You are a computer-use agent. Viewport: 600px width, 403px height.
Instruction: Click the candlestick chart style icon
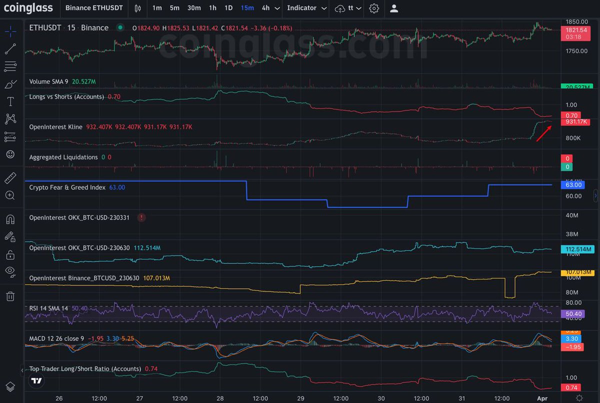point(137,8)
